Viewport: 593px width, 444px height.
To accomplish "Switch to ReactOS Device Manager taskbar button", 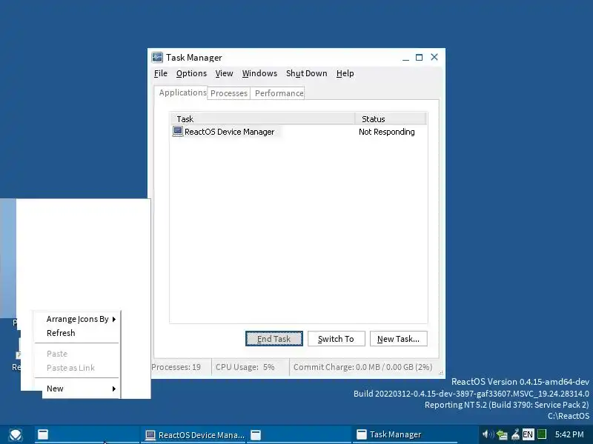I will (193, 435).
